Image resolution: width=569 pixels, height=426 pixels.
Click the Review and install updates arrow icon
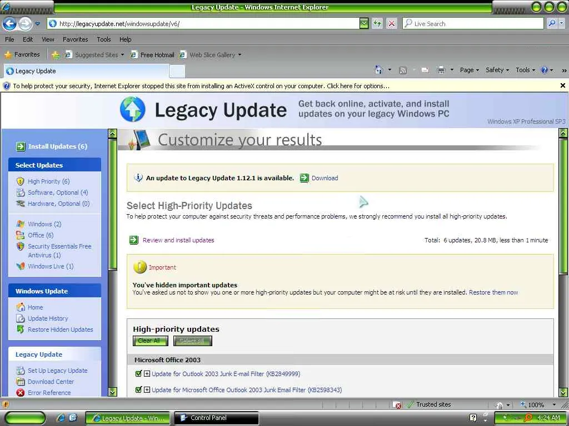tap(134, 240)
